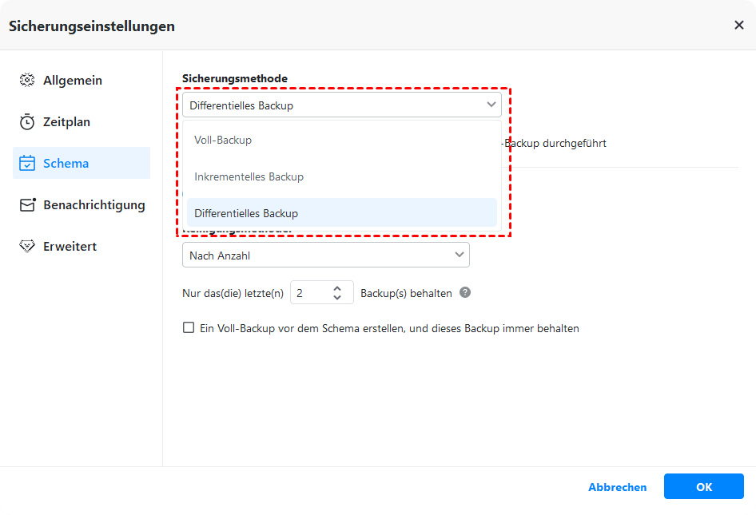Enable the Voll-Backup vor dem Schema checkbox
The height and width of the screenshot is (515, 756).
189,327
